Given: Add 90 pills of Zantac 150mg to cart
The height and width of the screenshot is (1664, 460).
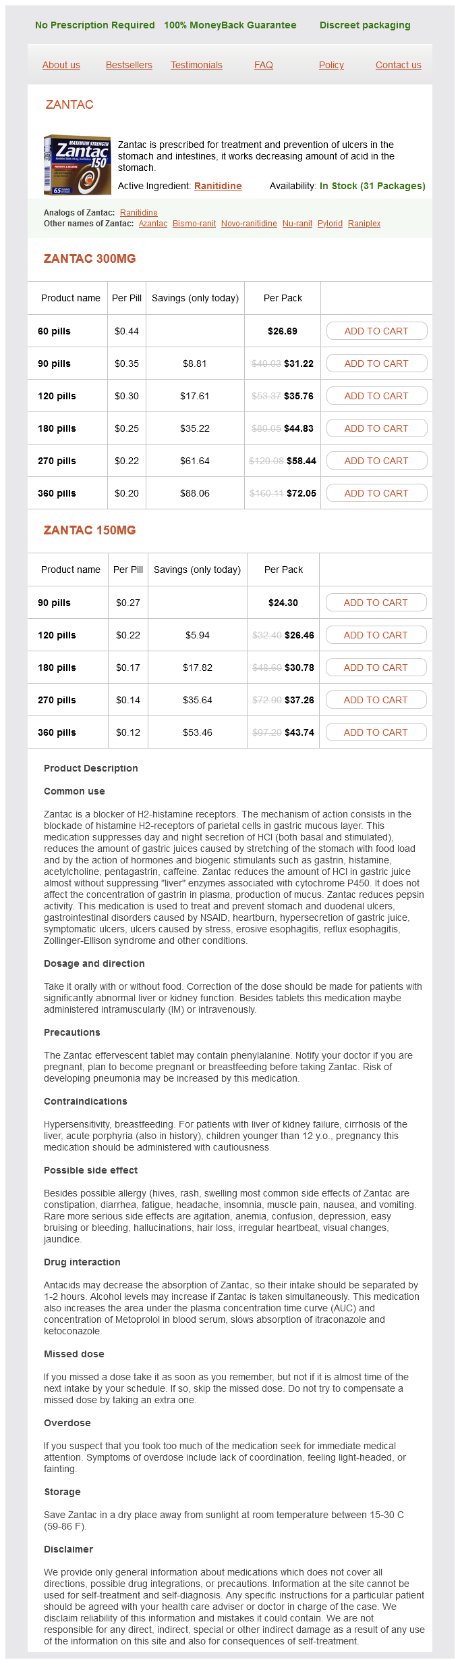Looking at the screenshot, I should 376,603.
